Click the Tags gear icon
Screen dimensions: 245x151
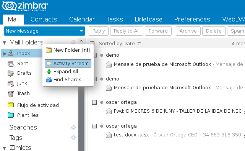[x=73, y=138]
